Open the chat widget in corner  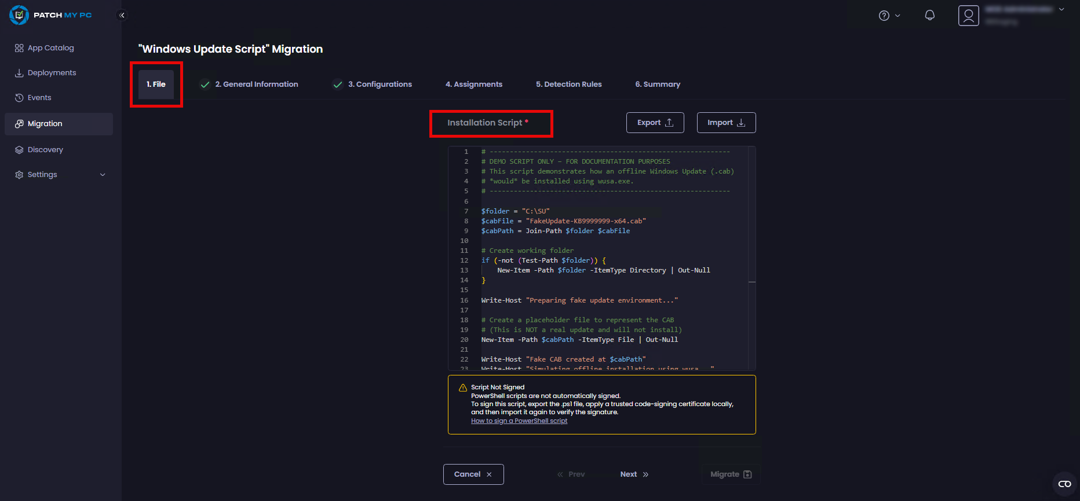(x=1065, y=484)
